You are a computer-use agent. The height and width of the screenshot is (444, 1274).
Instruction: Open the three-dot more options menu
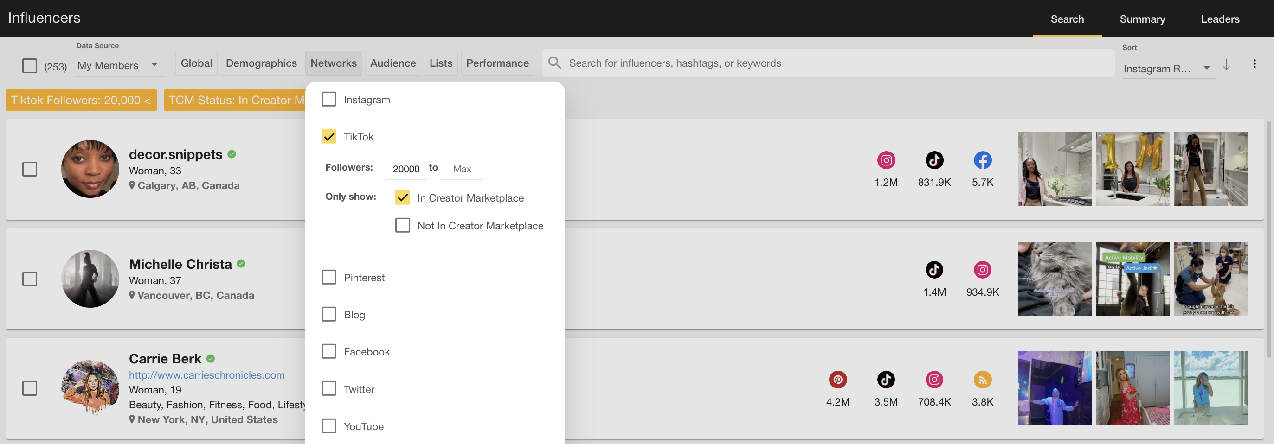1254,63
